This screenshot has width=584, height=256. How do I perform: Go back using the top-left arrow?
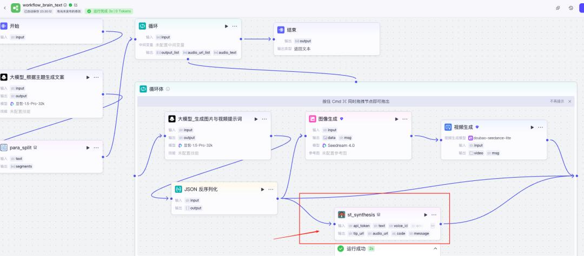[x=4, y=8]
